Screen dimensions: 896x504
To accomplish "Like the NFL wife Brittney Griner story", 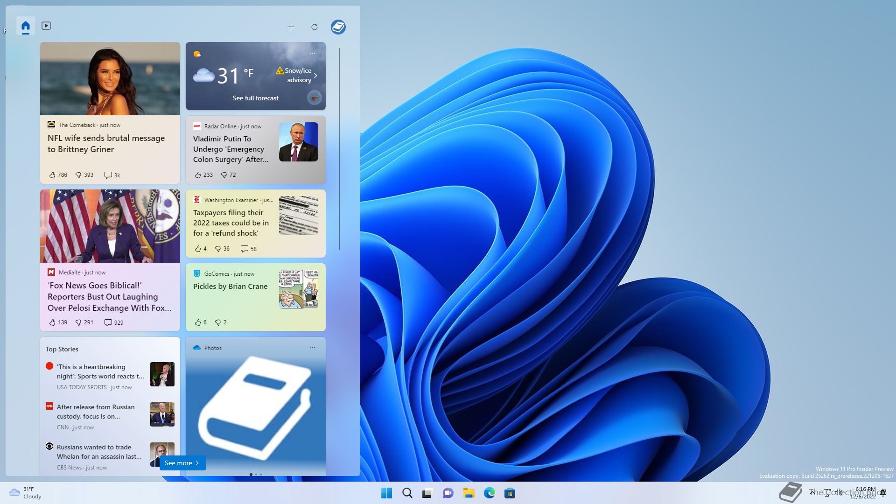I will pos(58,175).
